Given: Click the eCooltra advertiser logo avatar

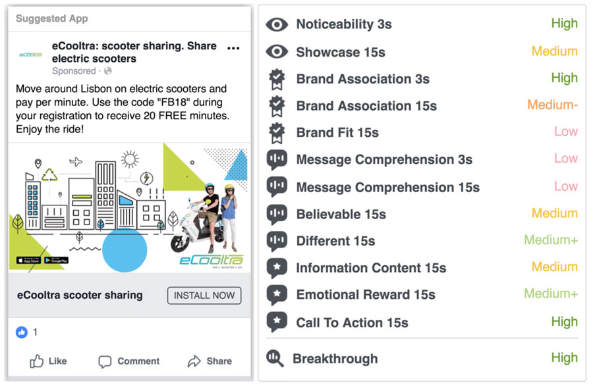Looking at the screenshot, I should (x=30, y=55).
